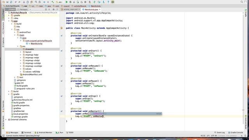Collapse the res folder node
249x140 pixels.
[18, 46]
